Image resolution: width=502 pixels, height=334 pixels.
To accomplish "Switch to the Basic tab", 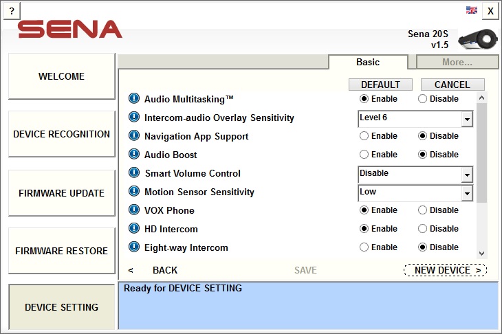I will pyautogui.click(x=368, y=62).
